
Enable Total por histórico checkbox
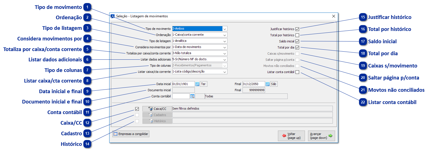click(297, 35)
